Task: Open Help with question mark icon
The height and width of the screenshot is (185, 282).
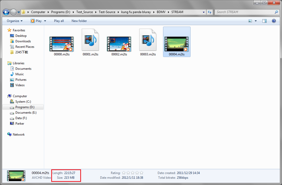Action: click(x=274, y=21)
